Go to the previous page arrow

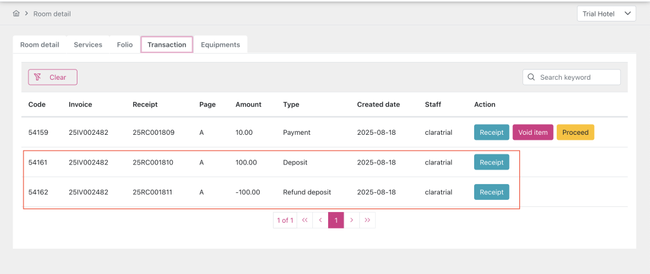[321, 220]
